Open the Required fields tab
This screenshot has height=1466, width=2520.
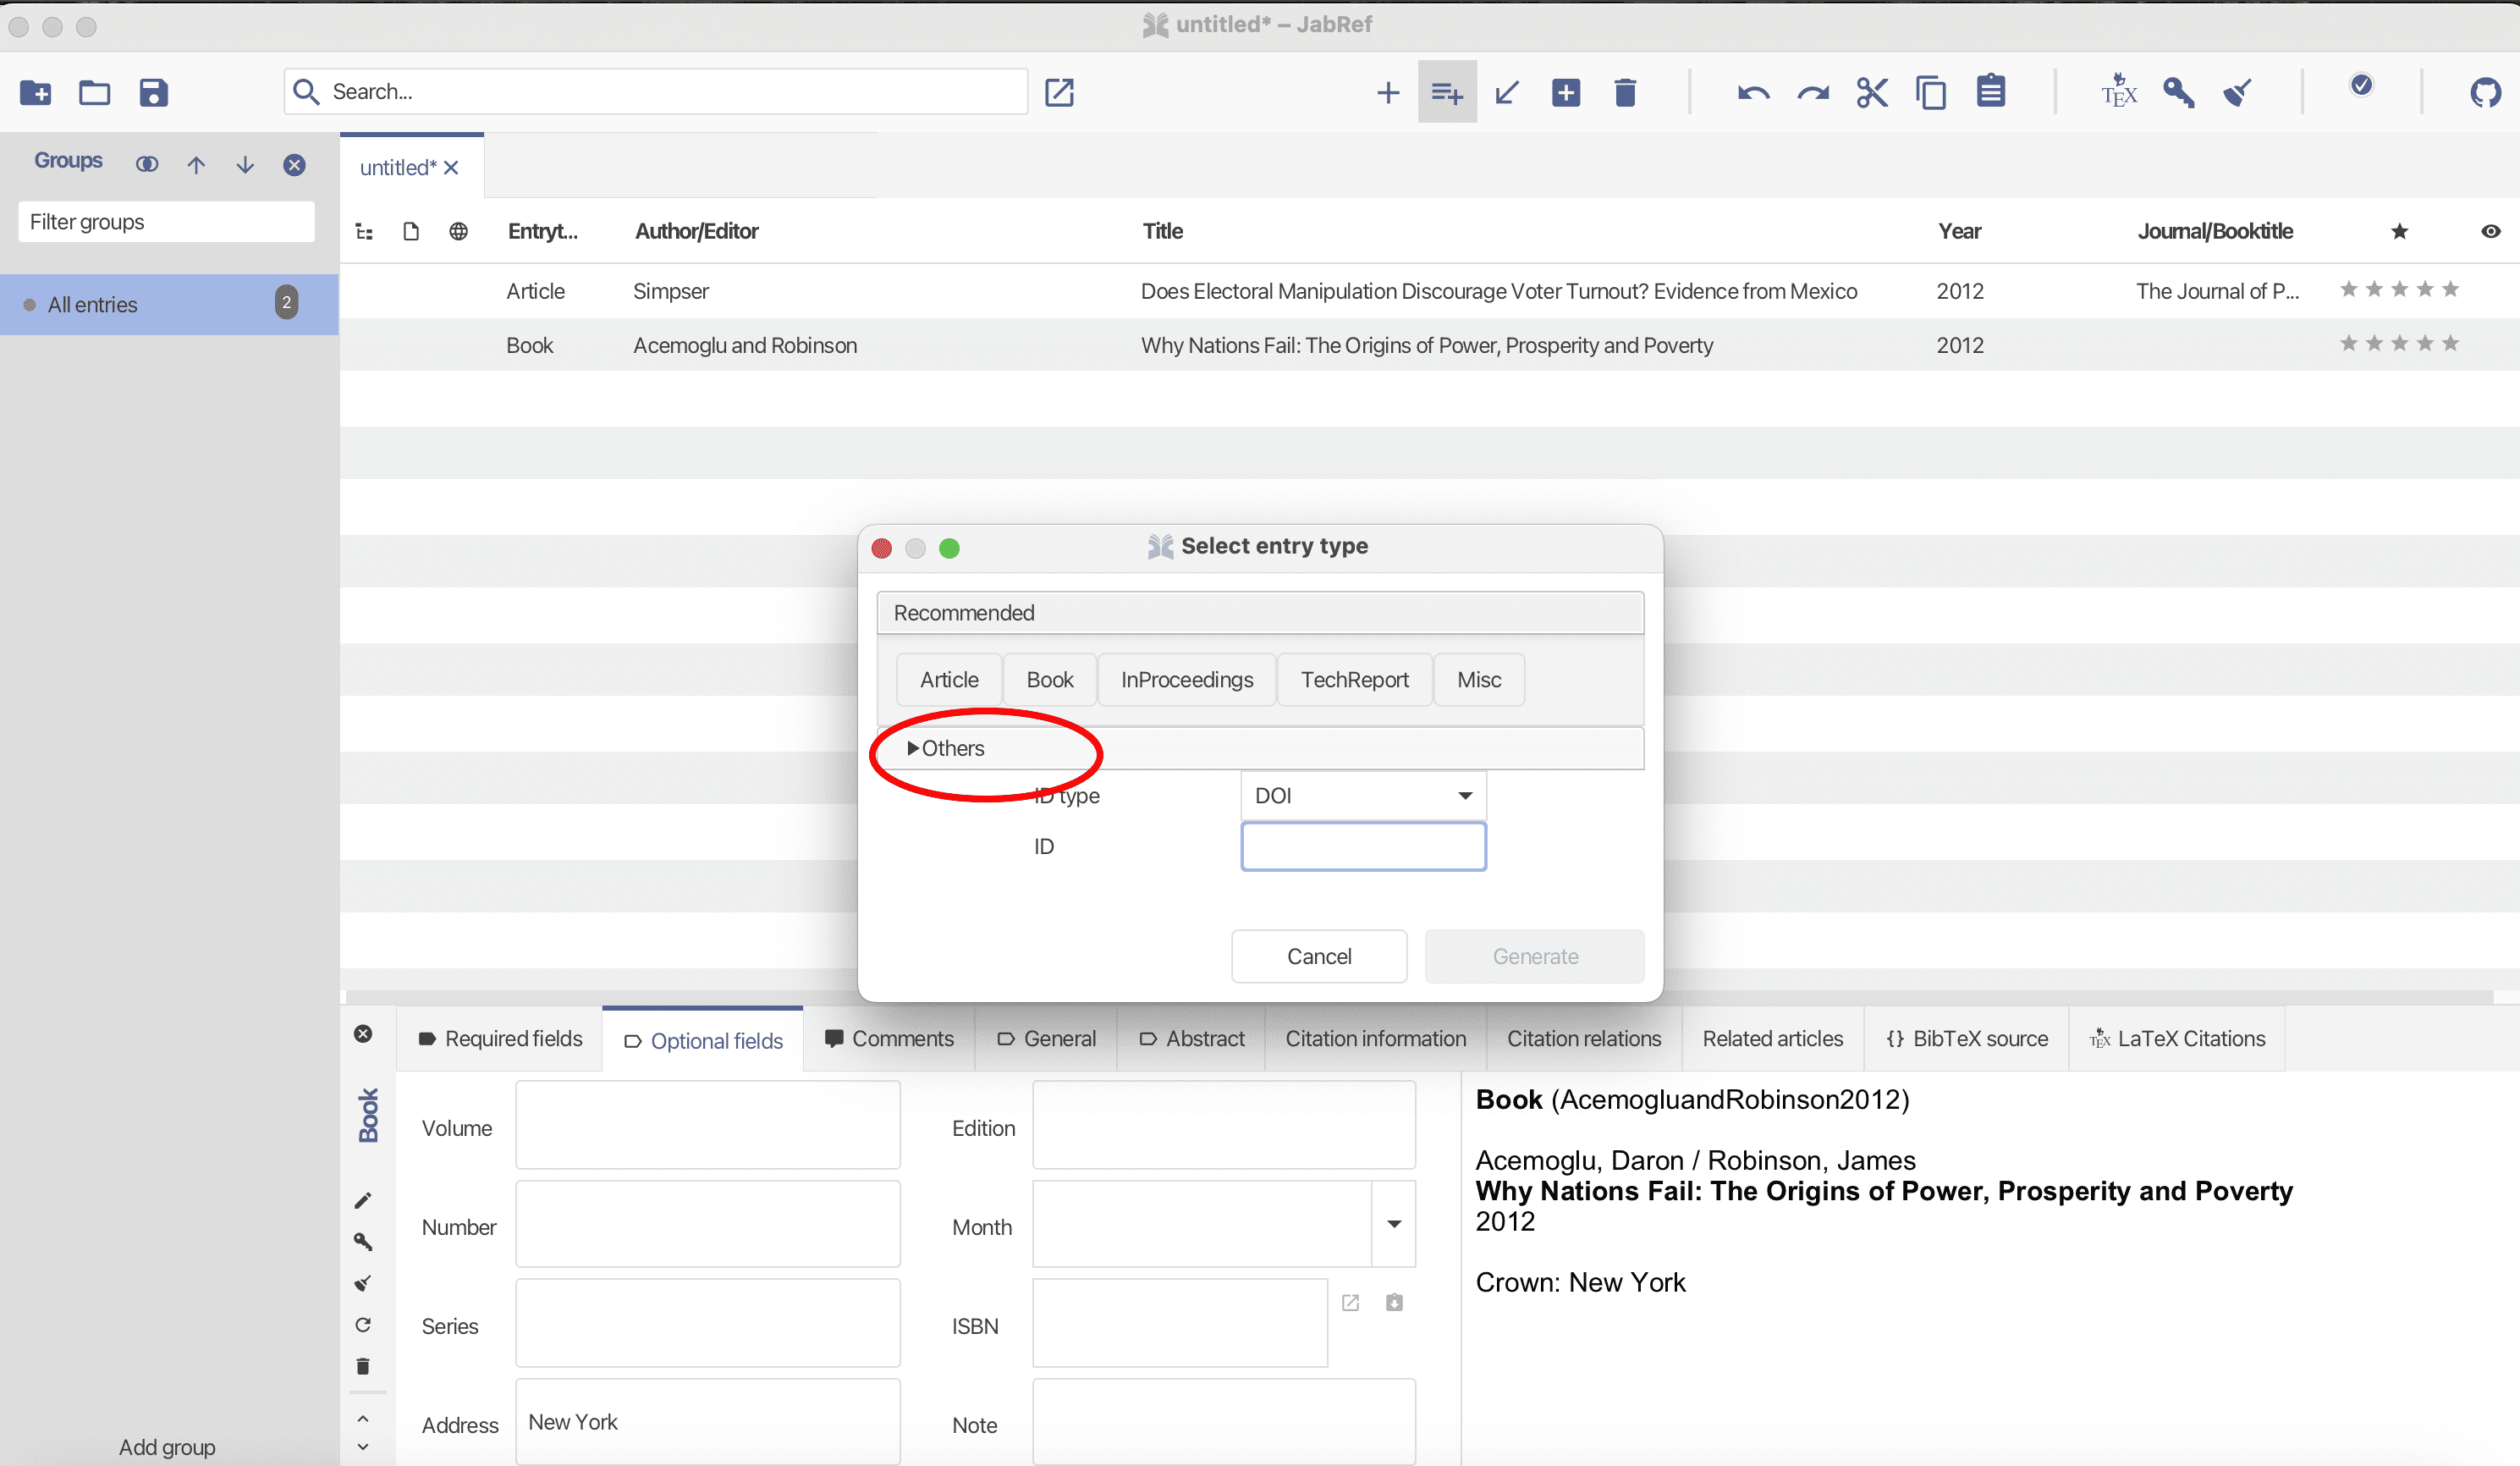tap(500, 1039)
